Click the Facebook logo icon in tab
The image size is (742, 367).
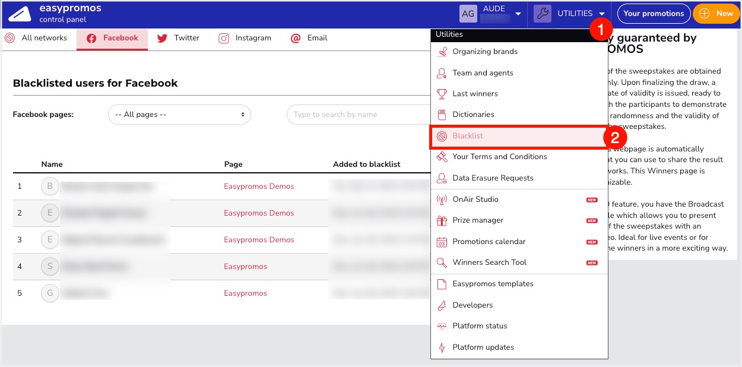click(x=91, y=38)
